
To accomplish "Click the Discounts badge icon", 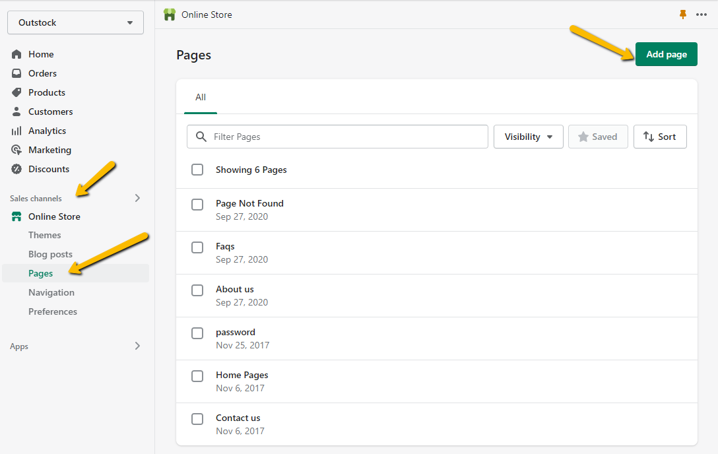I will (x=16, y=169).
